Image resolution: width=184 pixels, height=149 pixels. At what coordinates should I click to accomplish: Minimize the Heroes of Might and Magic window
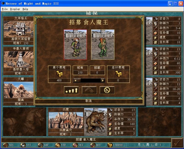170,3
